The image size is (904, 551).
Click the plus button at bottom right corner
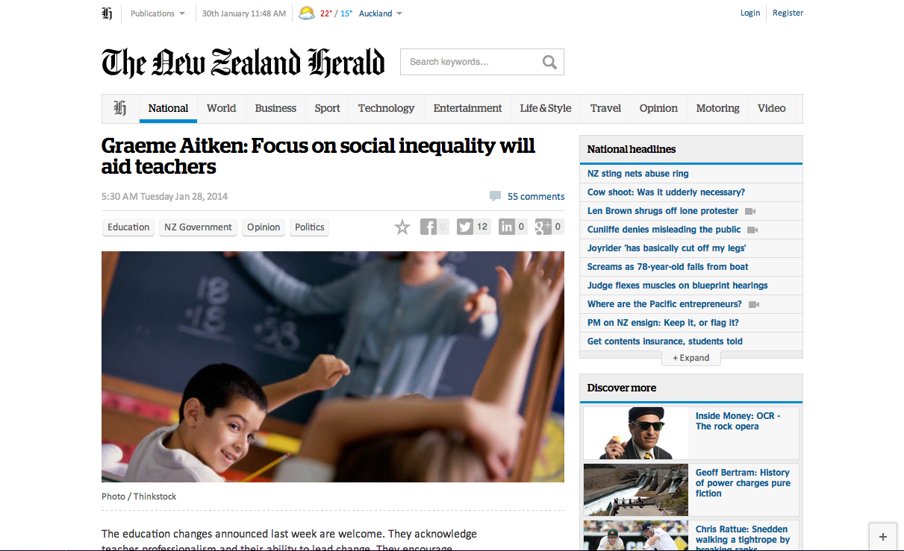click(883, 536)
